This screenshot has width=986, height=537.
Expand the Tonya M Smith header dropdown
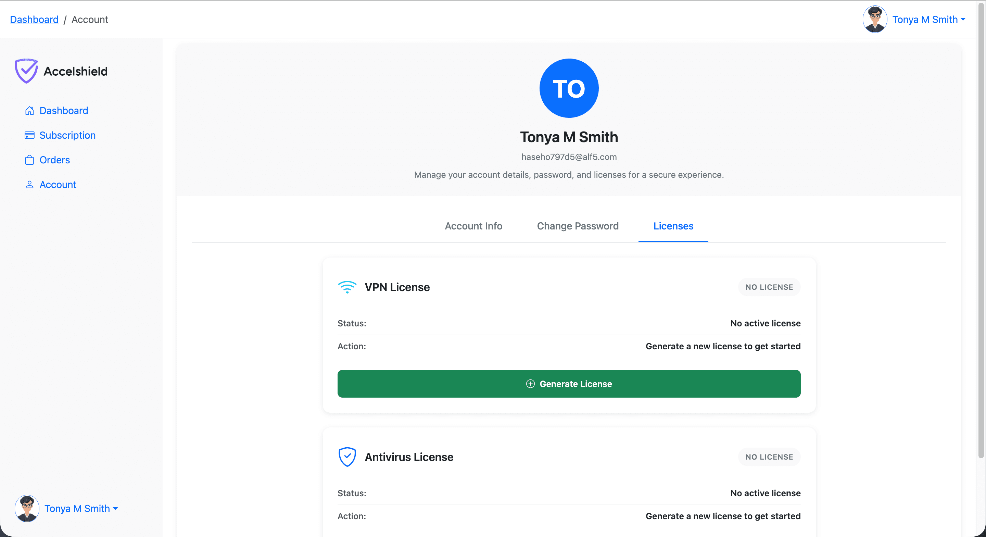928,20
